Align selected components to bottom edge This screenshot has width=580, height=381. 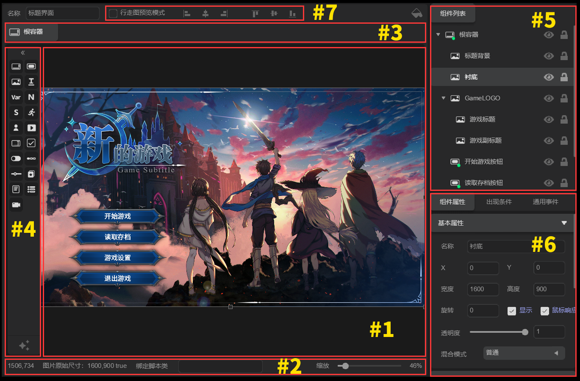click(292, 14)
